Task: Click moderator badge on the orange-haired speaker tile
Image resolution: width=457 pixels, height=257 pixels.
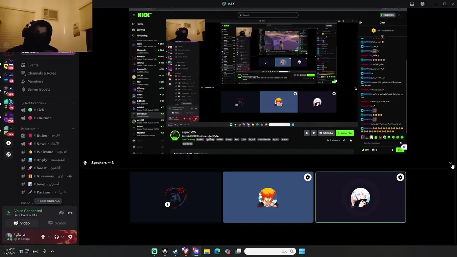Action: pos(307,177)
